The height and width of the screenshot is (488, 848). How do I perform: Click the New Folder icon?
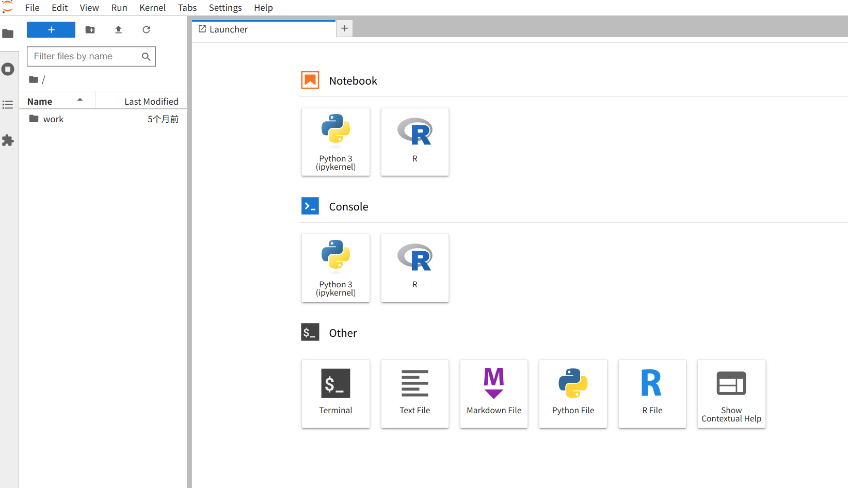90,30
